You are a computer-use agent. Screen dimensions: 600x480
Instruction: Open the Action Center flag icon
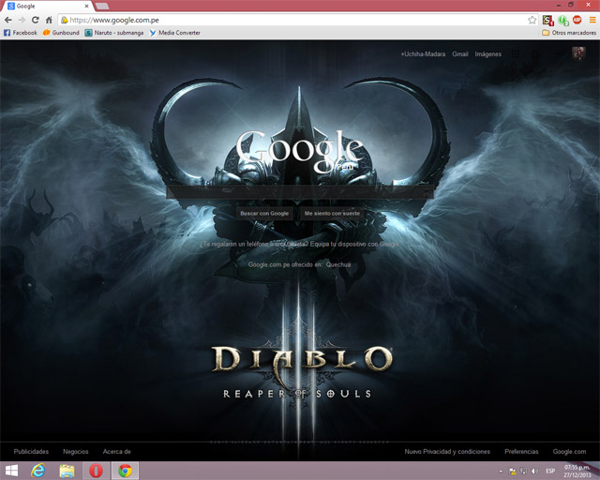(x=512, y=472)
